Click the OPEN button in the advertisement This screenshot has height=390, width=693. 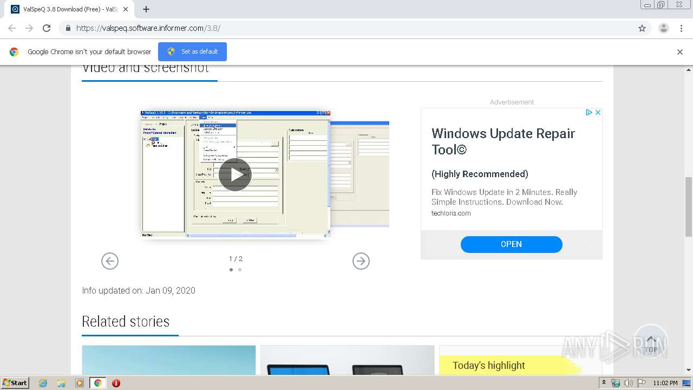tap(512, 244)
